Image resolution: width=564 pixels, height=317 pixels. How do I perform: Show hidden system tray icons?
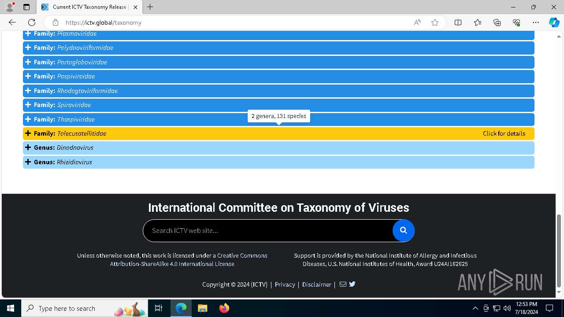pyautogui.click(x=475, y=308)
